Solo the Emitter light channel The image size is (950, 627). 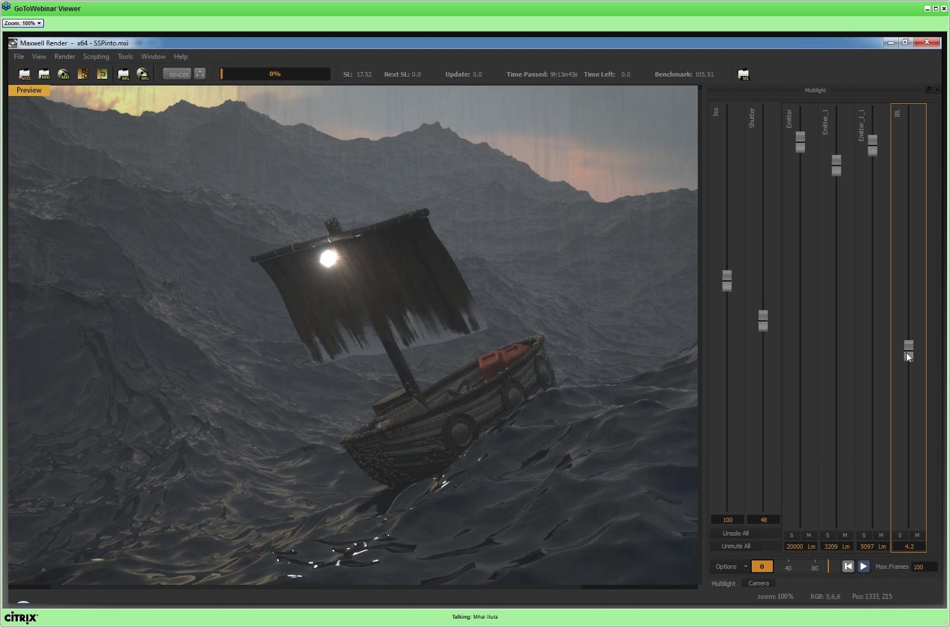(x=791, y=535)
